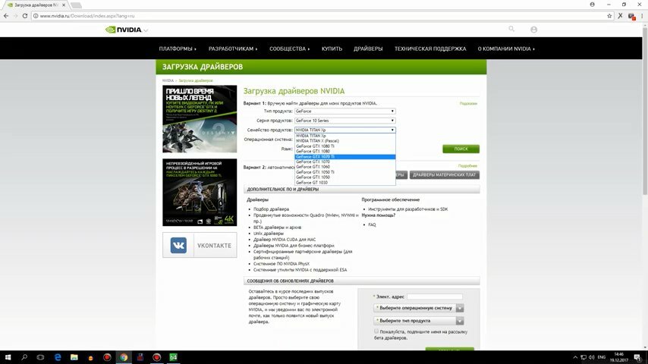Click the Destiny 2 promotional banner
Image resolution: width=648 pixels, height=364 pixels.
click(200, 119)
